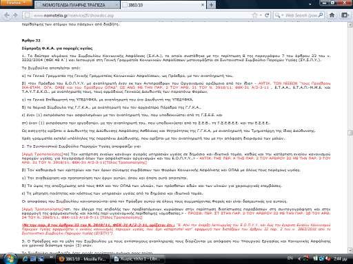
Task: Close the 3863/10 tab
Action: click(203, 5)
